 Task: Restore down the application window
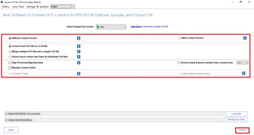point(241,2)
